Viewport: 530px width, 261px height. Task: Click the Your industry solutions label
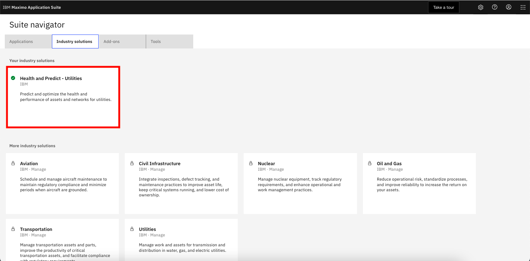[32, 61]
